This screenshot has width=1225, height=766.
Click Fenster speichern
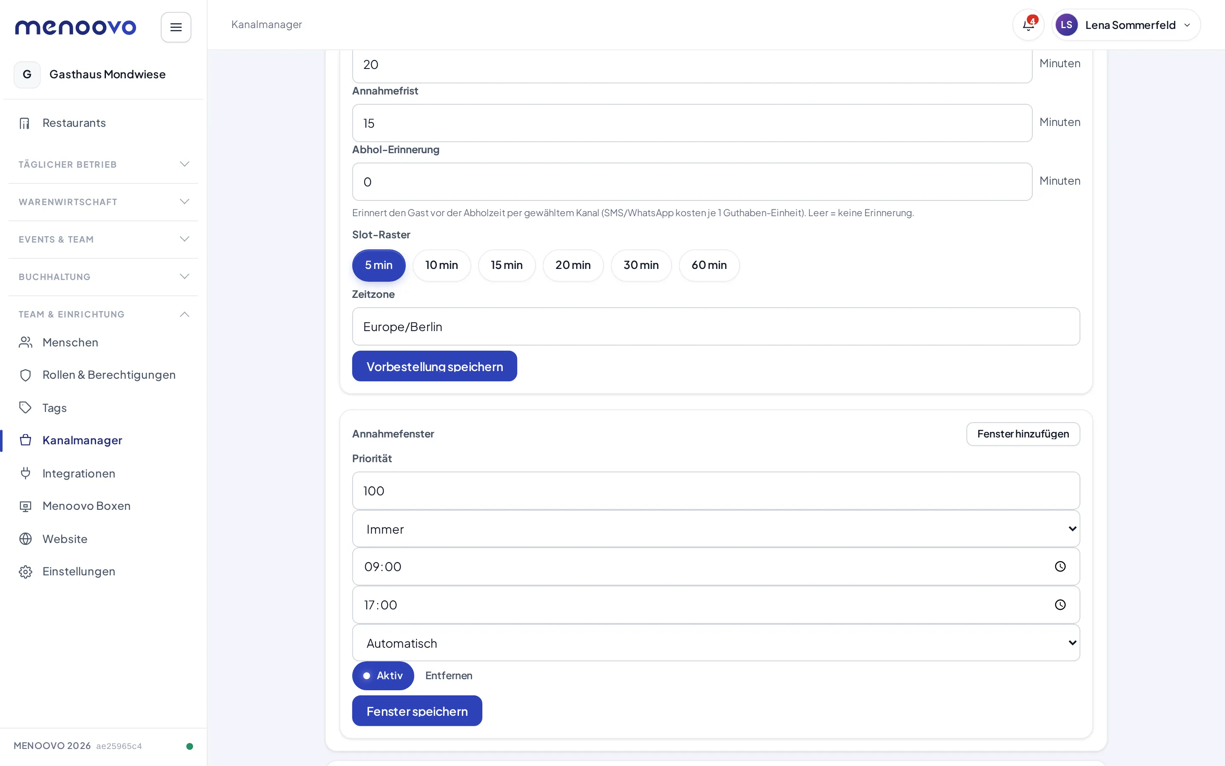click(x=417, y=711)
